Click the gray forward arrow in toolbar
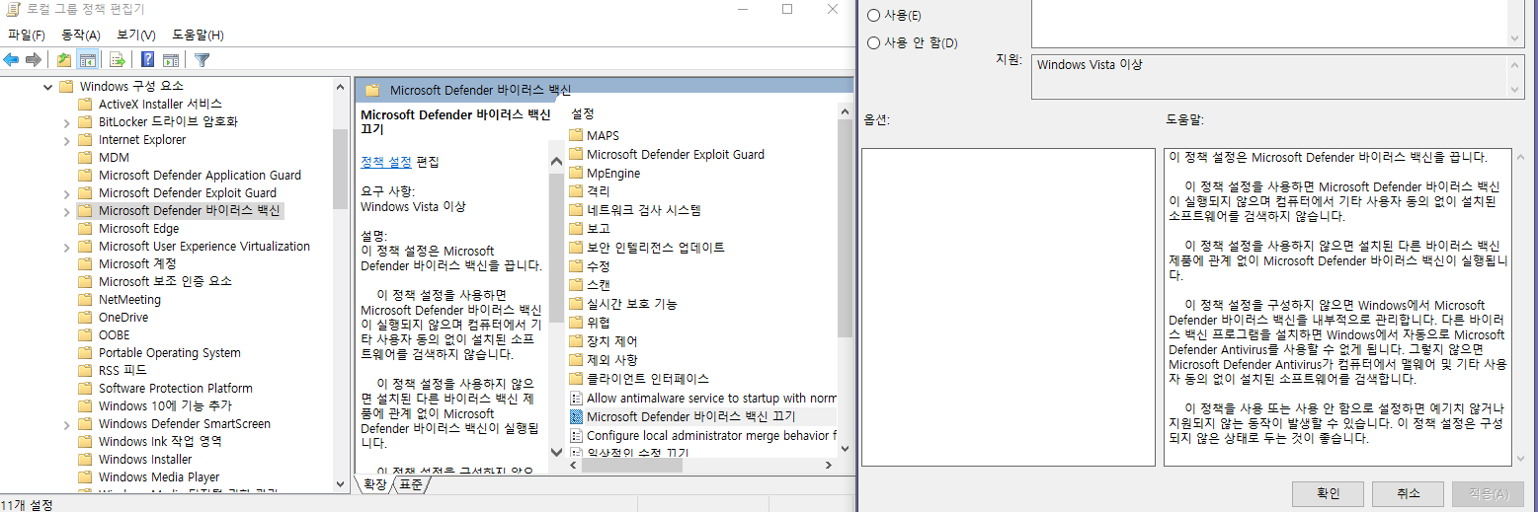The width and height of the screenshot is (1538, 512). pyautogui.click(x=34, y=59)
